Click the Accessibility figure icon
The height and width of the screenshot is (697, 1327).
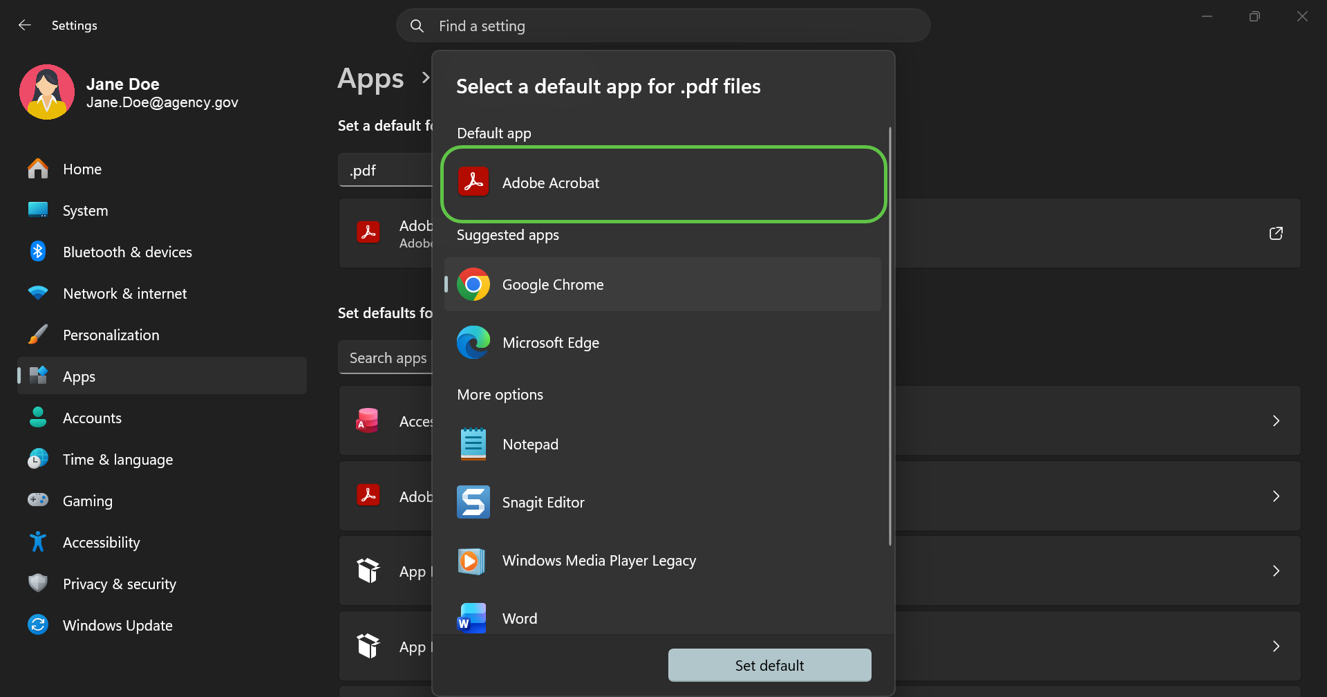click(38, 541)
